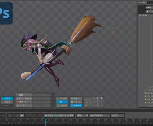Select the broom bone's circular end handle
153x126 pixels.
click(x=25, y=81)
